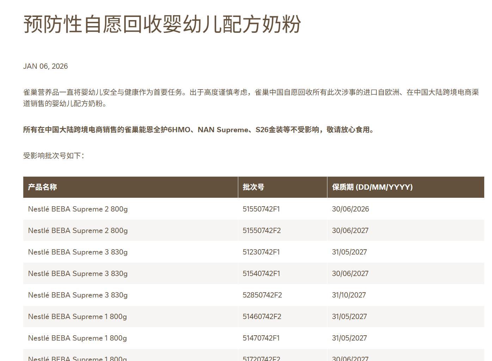The image size is (492, 361).
Task: Click expiry date 30/06/2026
Action: 350,209
